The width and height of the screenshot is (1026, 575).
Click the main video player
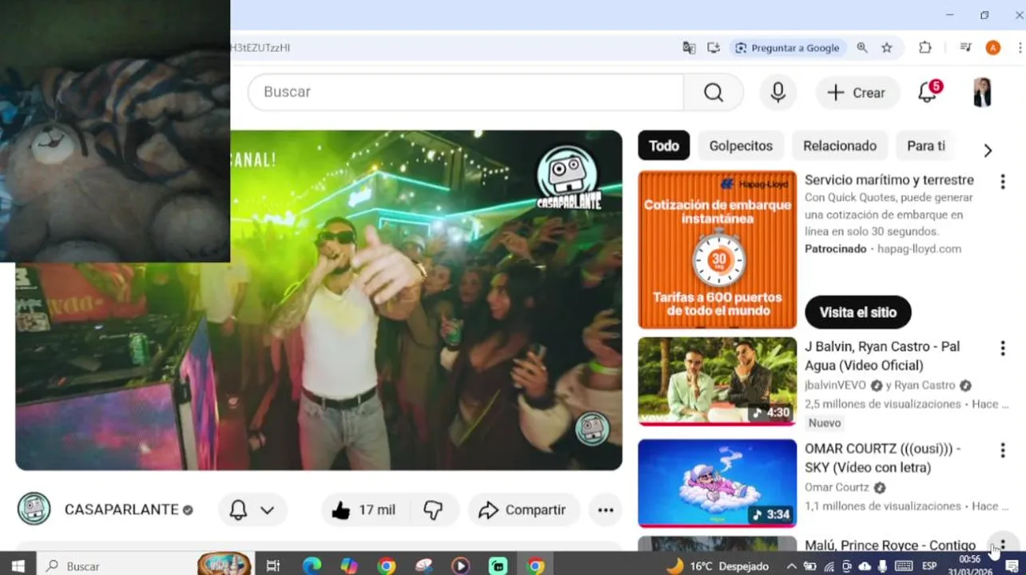click(x=319, y=300)
